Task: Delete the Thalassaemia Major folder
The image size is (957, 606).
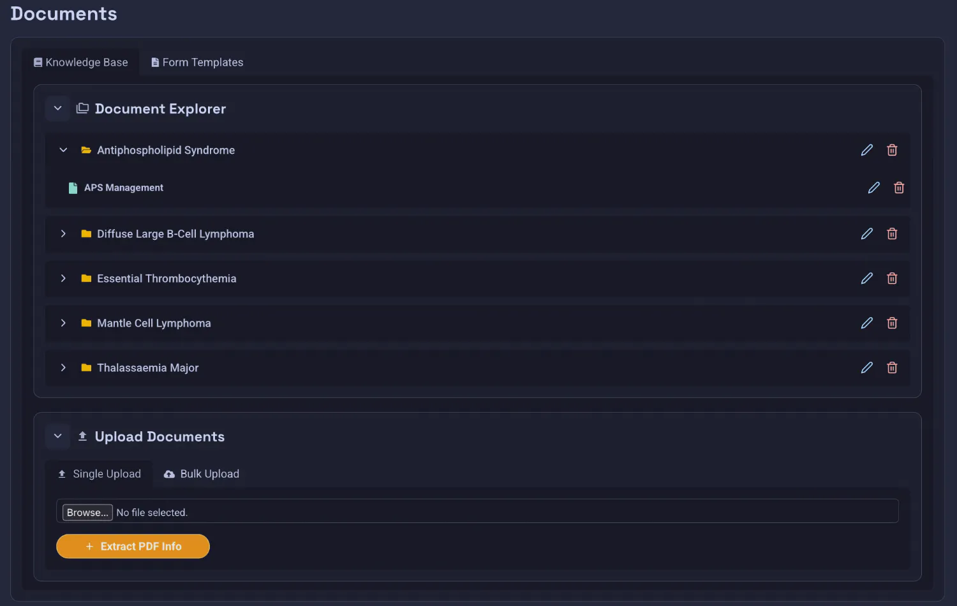Action: click(892, 367)
